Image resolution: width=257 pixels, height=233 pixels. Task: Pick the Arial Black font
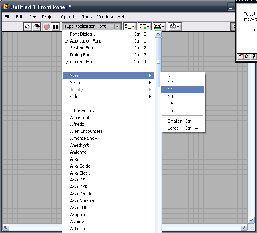pyautogui.click(x=80, y=173)
